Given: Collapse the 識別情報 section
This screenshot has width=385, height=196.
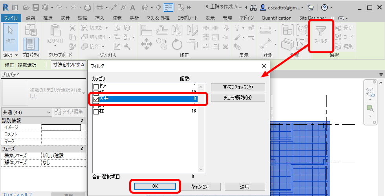Looking at the screenshot, I should tap(82, 121).
